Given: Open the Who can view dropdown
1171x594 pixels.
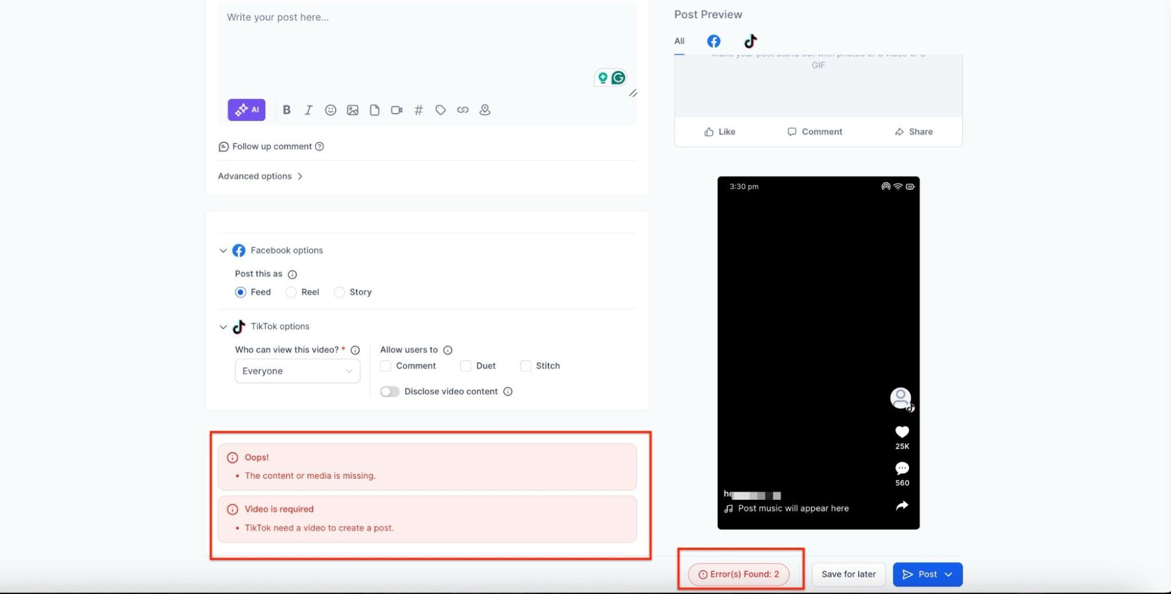Looking at the screenshot, I should [297, 371].
